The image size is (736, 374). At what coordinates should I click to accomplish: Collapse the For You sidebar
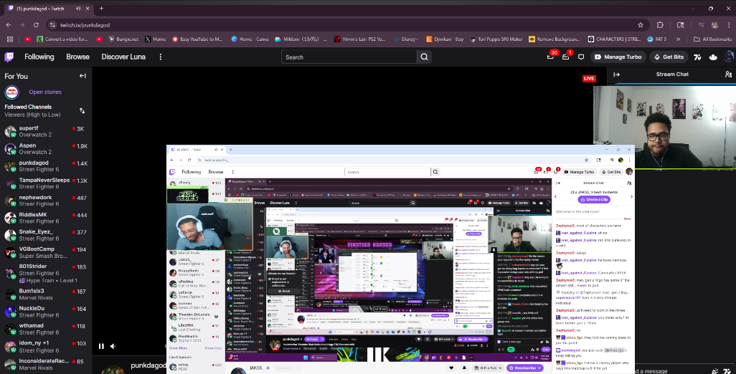tap(82, 76)
